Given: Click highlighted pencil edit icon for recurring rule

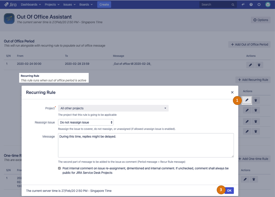Looking at the screenshot, I should pos(247,100).
